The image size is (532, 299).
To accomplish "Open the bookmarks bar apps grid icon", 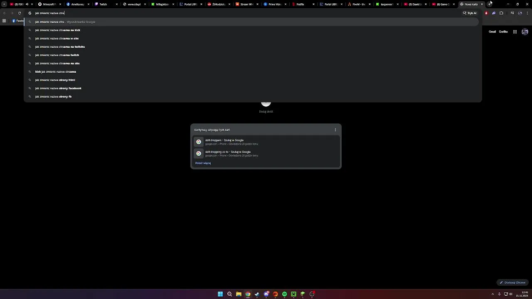I will 4,21.
